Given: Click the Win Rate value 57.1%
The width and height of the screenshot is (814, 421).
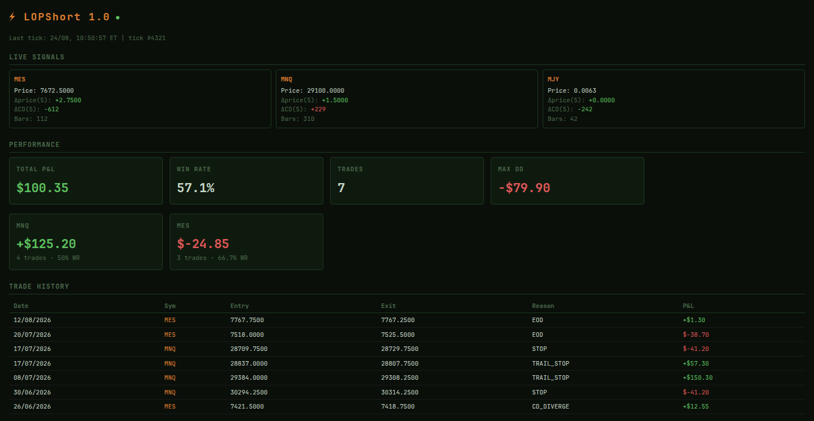Looking at the screenshot, I should [196, 188].
